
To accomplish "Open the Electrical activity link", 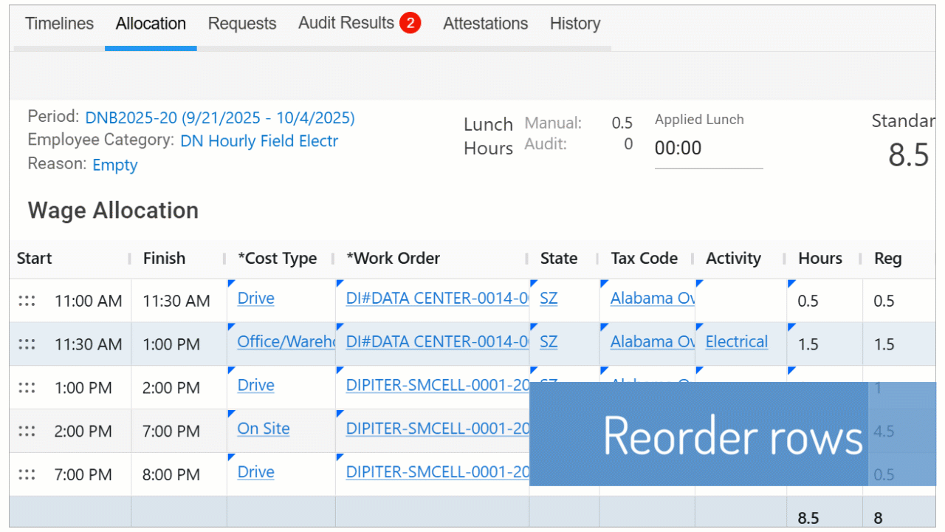I will pos(737,342).
